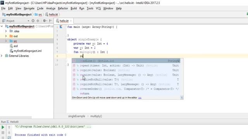Click the down arrow in Run panel
This screenshot has width=248, height=139.
pyautogui.click(x=9, y=132)
